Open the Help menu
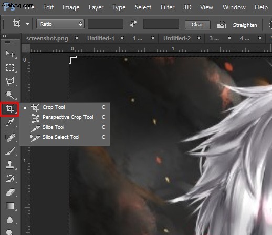272x235 pixels. [261, 7]
